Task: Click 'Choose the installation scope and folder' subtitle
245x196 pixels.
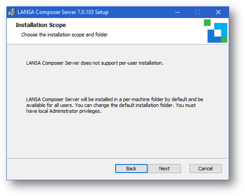Action: [x=65, y=35]
